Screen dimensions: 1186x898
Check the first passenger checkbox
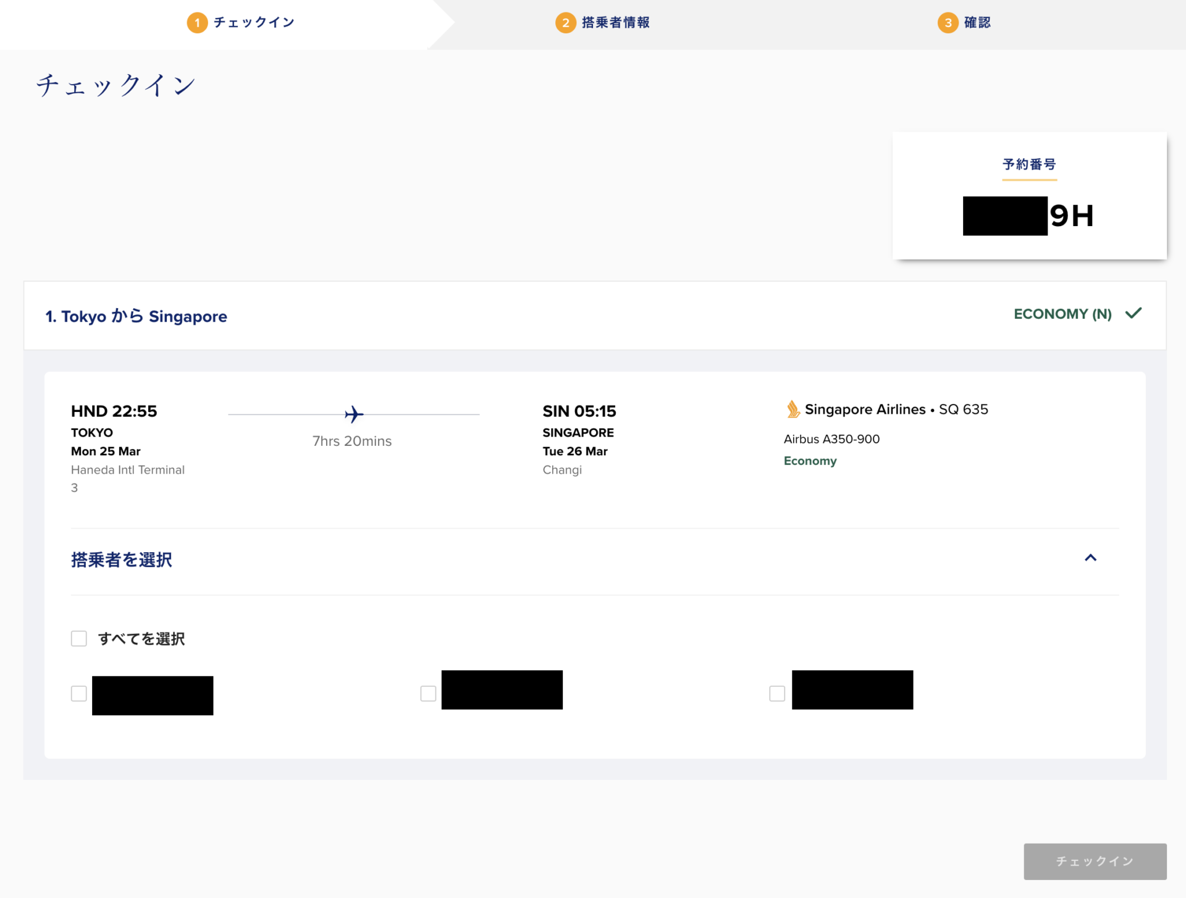click(x=79, y=694)
